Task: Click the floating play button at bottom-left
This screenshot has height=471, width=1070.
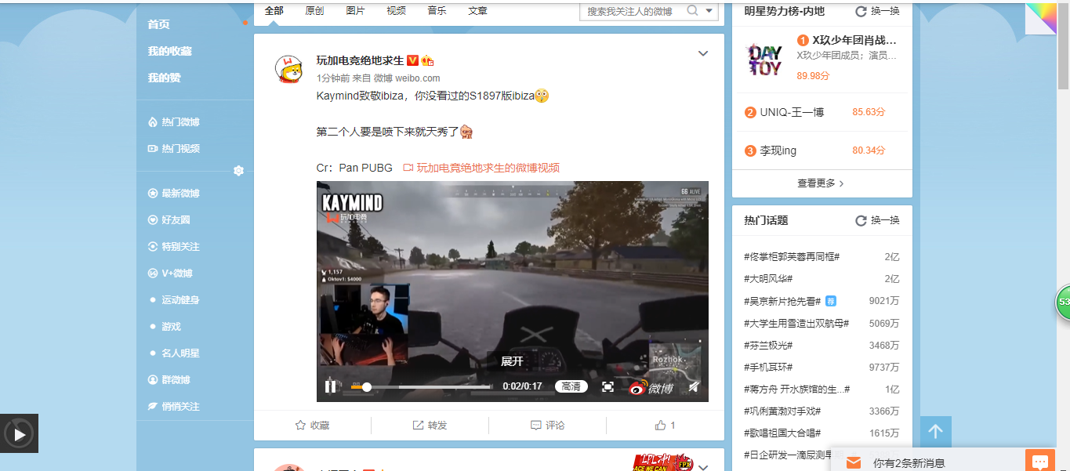Action: pyautogui.click(x=19, y=433)
